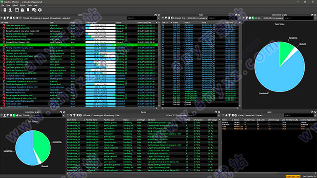Screen dimensions: 317x178
Task: Expand the Jobs panel dropdown arrow
Action: [x=1, y=18]
